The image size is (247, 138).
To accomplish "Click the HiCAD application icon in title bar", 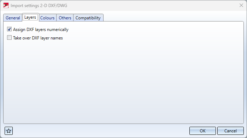I will (x=6, y=6).
